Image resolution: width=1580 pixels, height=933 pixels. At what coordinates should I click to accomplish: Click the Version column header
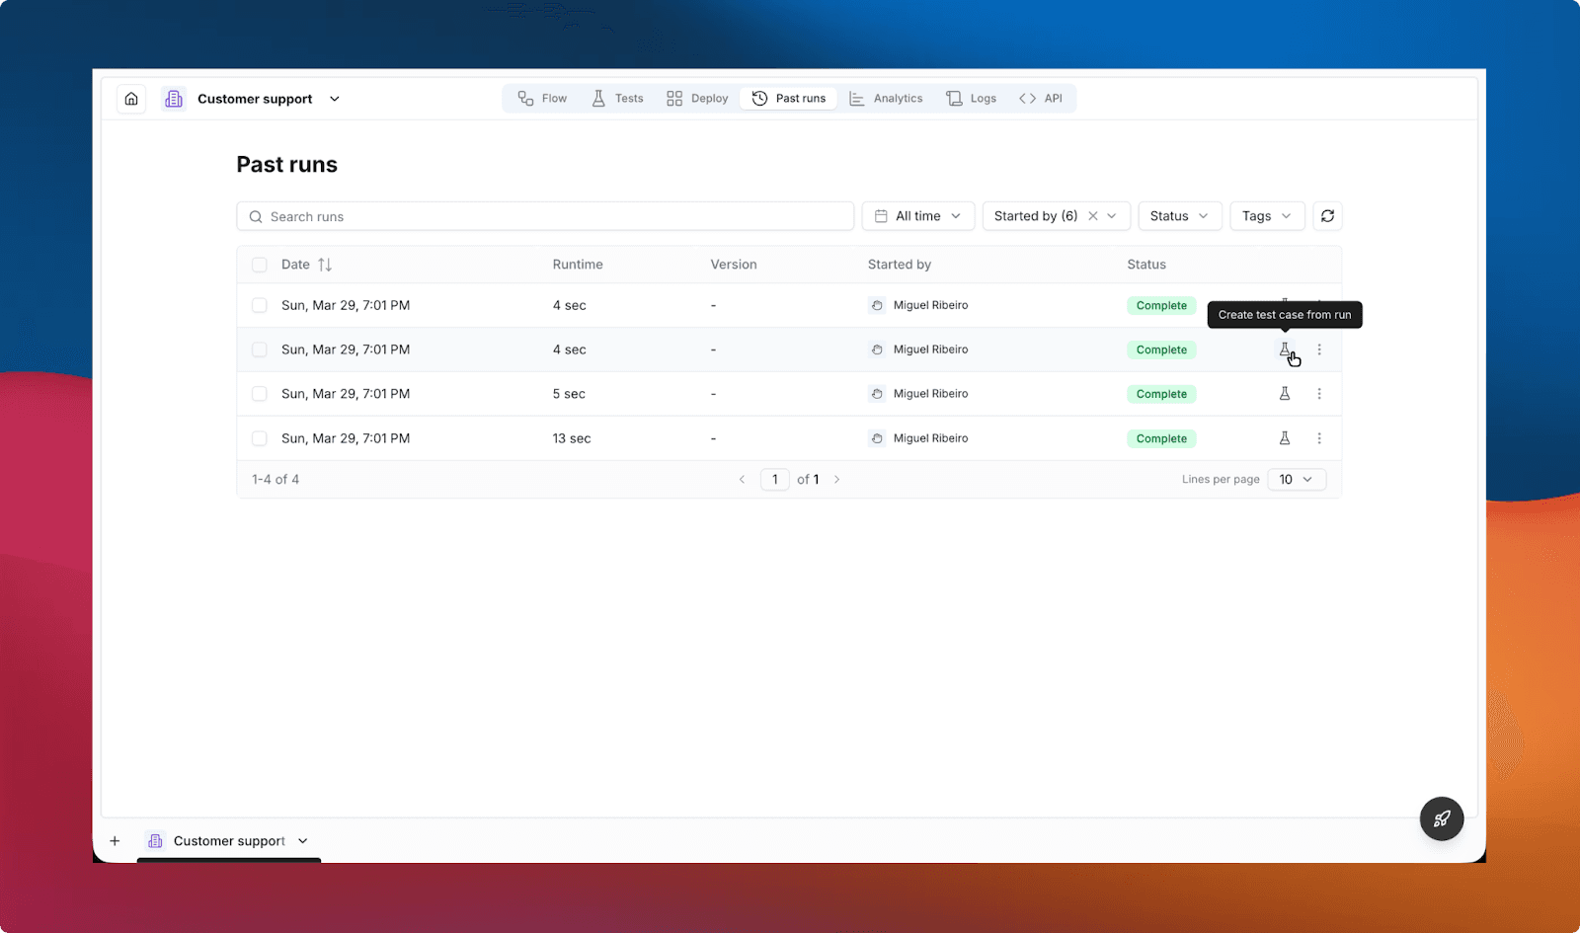click(x=734, y=265)
